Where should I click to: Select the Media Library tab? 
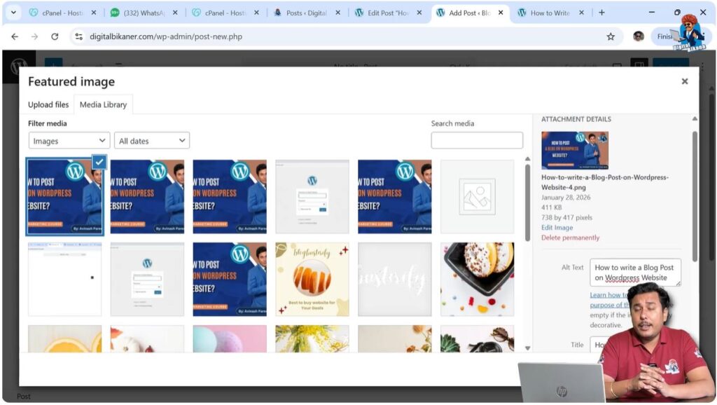[103, 104]
